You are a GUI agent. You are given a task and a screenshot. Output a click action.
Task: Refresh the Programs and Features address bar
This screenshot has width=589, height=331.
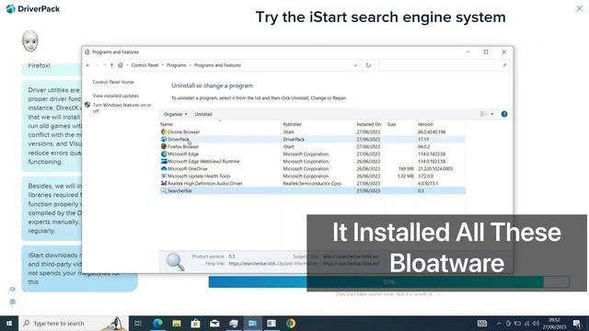(368, 65)
